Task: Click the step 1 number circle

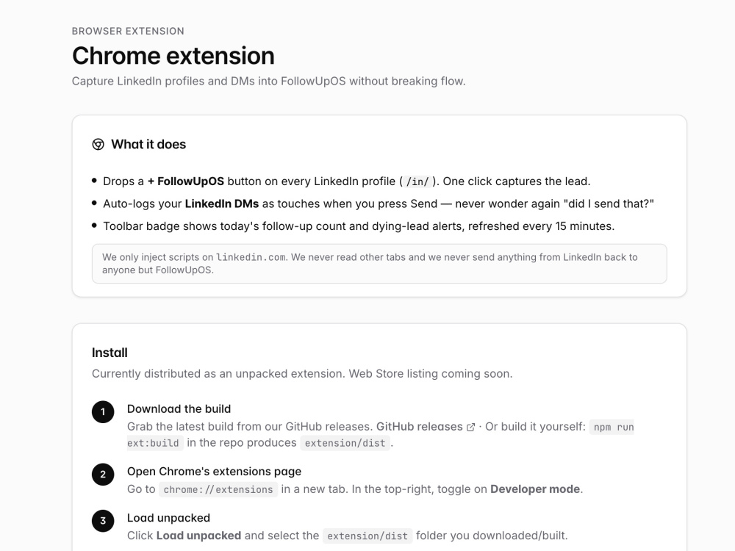Action: pos(103,412)
